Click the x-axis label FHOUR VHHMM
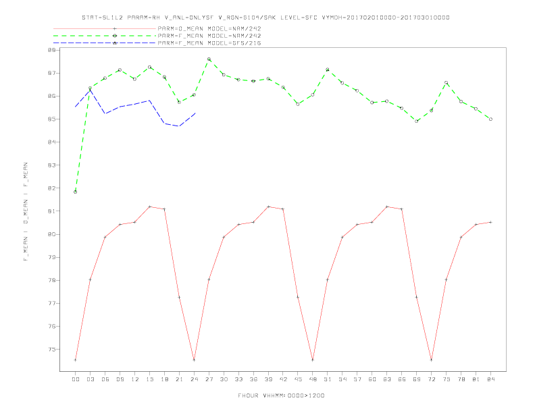Image resolution: width=535 pixels, height=413 pixels. [281, 395]
